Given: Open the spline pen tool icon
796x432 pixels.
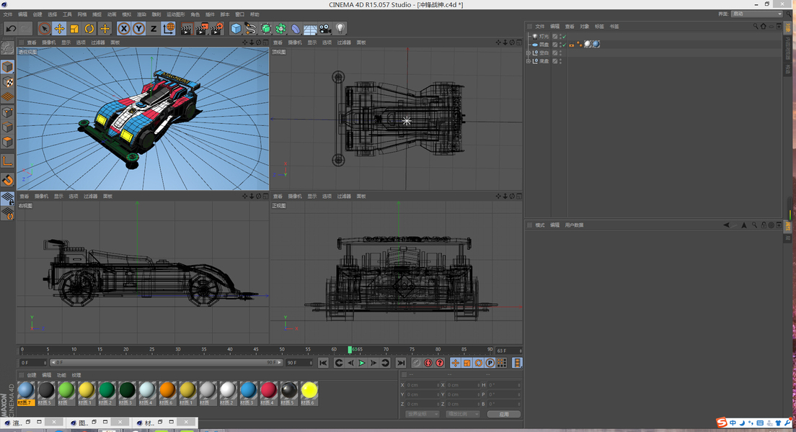Looking at the screenshot, I should tap(250, 29).
